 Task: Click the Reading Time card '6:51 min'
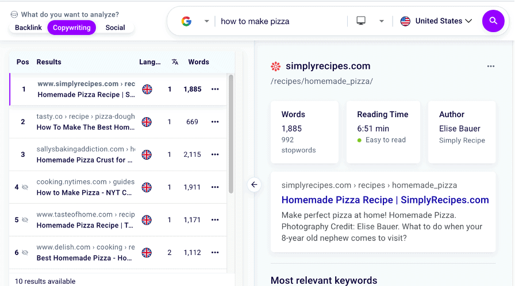(383, 132)
